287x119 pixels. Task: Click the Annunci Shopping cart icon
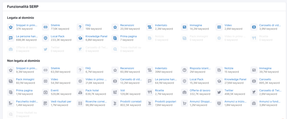[184, 103]
